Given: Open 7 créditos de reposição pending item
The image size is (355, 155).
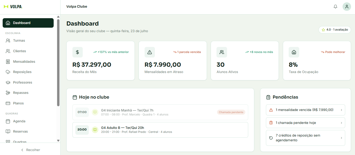Looking at the screenshot, I should point(305,138).
